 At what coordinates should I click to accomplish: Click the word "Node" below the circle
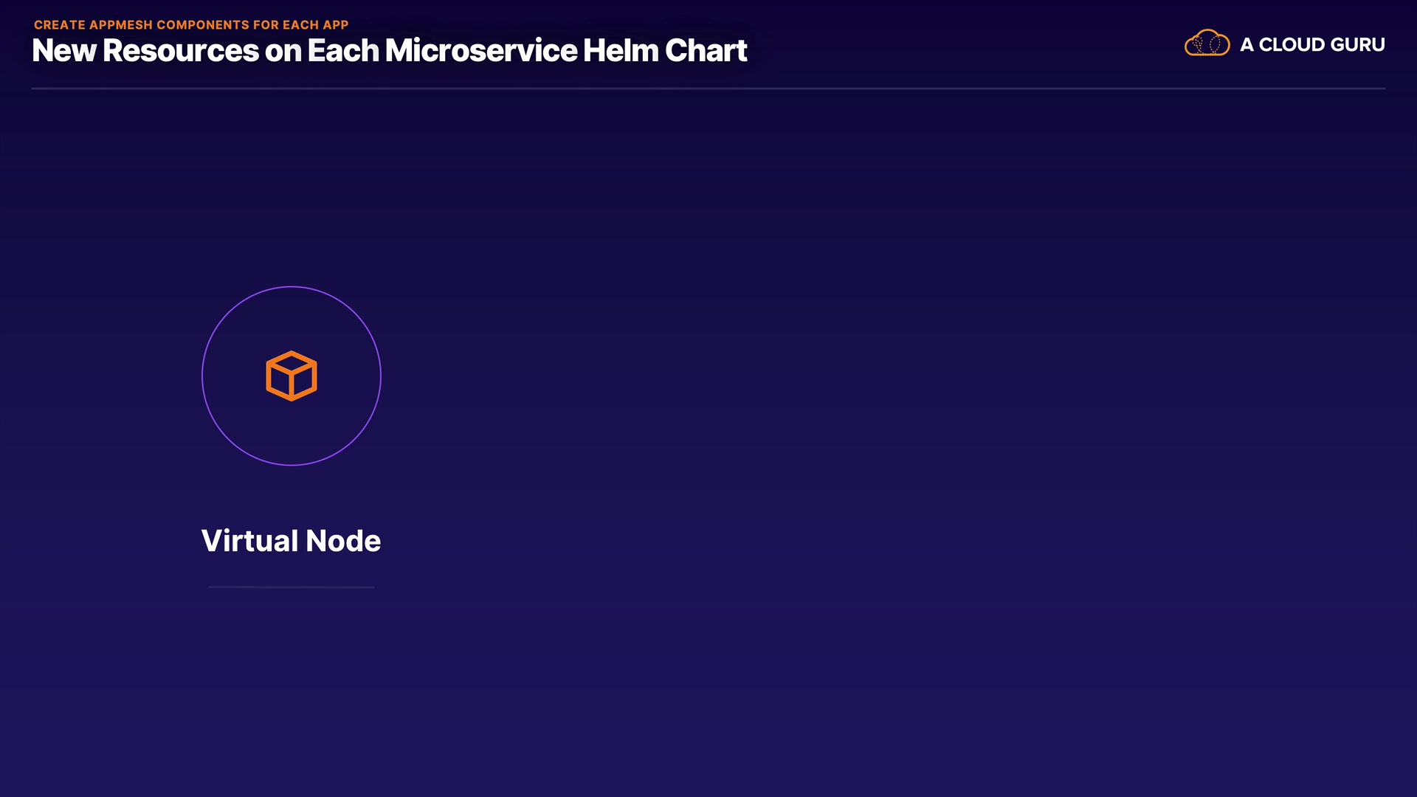343,541
